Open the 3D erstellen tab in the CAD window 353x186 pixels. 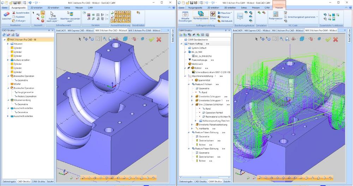[53, 7]
